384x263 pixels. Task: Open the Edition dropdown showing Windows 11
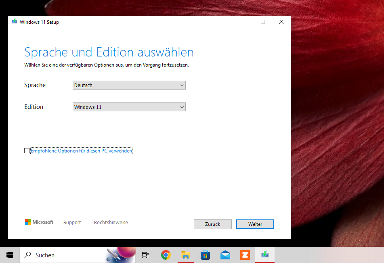click(x=129, y=107)
